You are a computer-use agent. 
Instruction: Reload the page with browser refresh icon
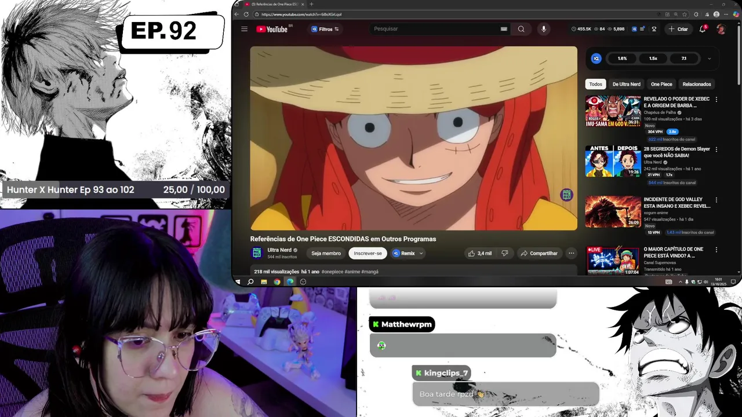tap(246, 14)
